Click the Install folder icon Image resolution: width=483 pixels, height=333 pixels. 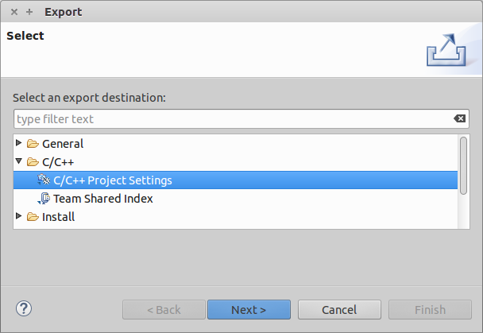[x=33, y=216]
